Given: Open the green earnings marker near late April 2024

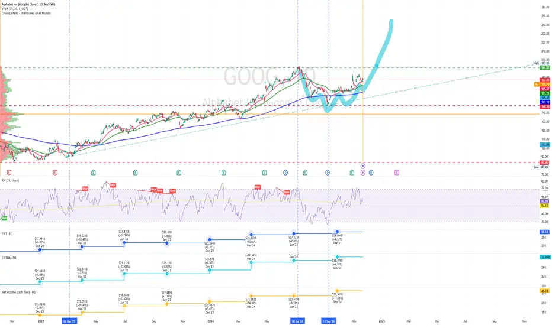Looking at the screenshot, I should (x=264, y=173).
